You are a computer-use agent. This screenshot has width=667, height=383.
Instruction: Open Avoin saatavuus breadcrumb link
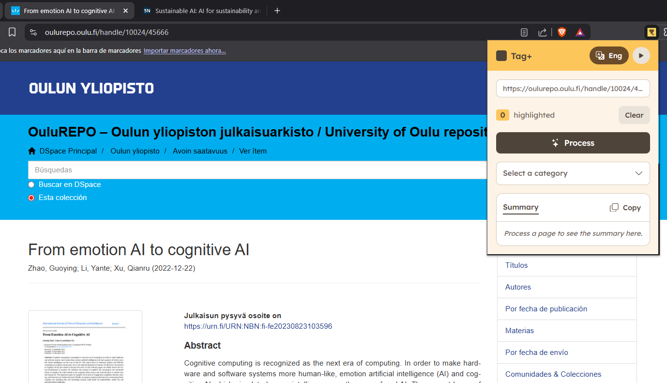click(x=200, y=151)
